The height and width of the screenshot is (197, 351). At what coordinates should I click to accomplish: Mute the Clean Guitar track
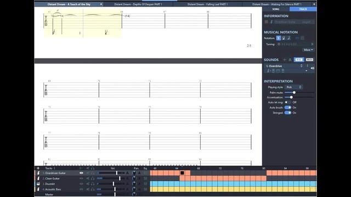[x=88, y=178]
